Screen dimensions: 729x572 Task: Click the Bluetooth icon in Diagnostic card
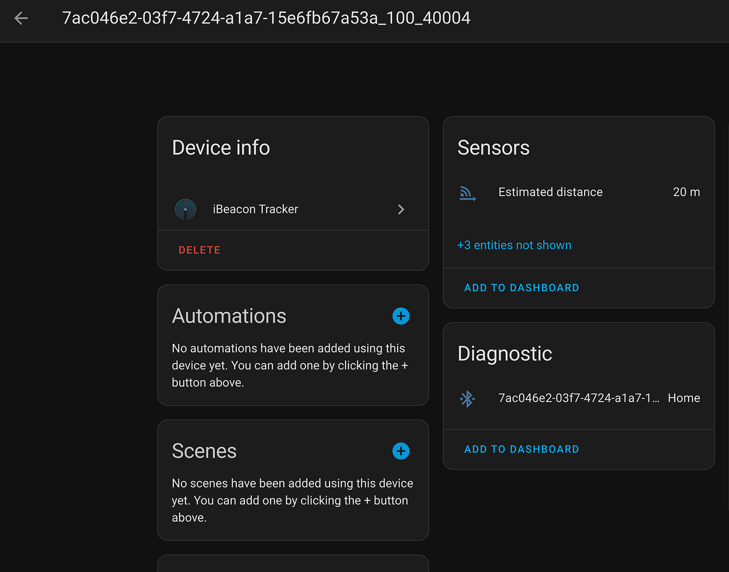point(467,398)
